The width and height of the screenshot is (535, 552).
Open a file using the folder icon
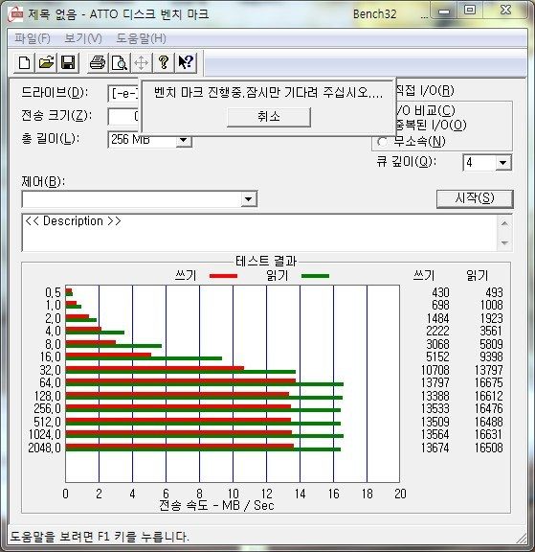click(x=46, y=63)
